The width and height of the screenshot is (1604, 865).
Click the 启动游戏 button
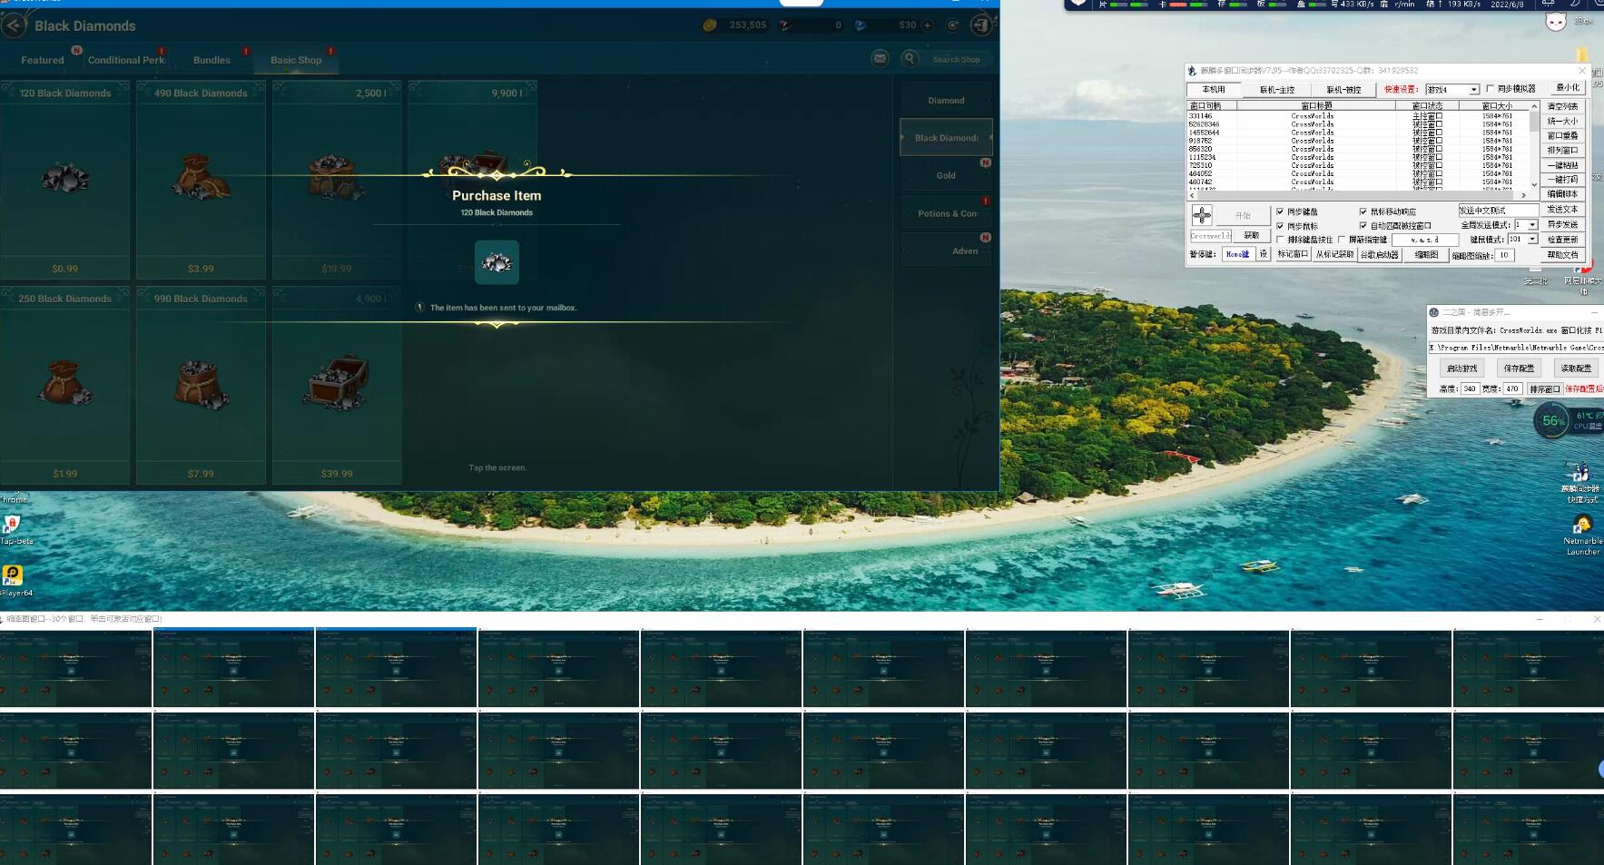pos(1461,369)
